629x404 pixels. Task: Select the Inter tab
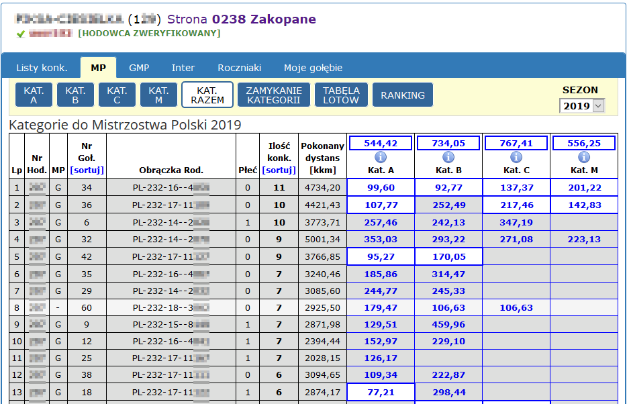183,68
